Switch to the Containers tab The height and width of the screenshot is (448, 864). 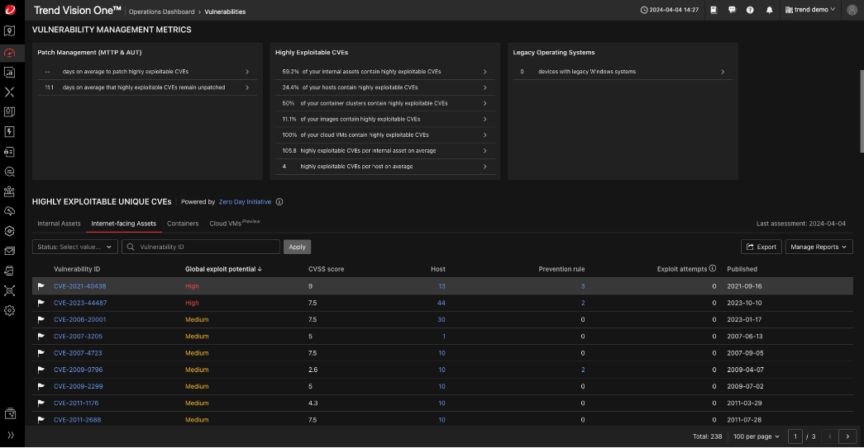183,224
